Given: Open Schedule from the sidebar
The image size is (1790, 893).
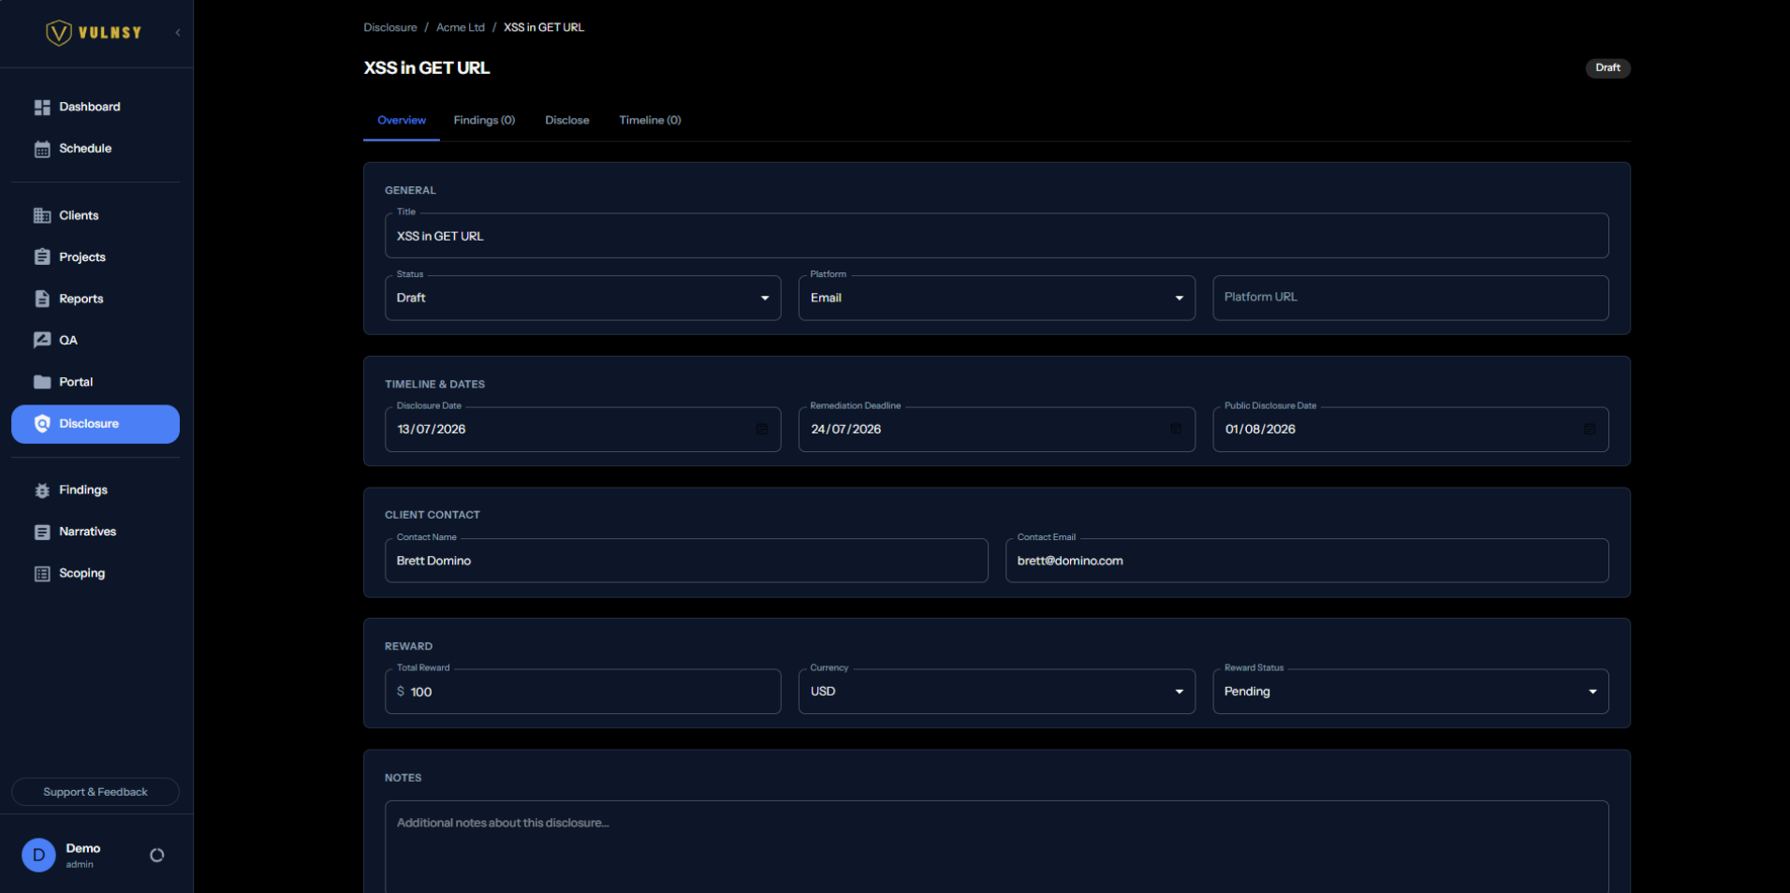Looking at the screenshot, I should coord(95,149).
